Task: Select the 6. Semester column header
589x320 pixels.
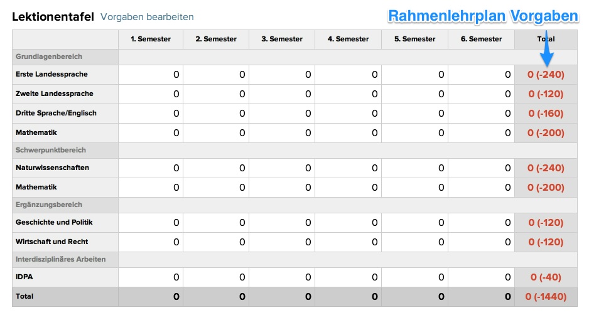Action: point(481,39)
